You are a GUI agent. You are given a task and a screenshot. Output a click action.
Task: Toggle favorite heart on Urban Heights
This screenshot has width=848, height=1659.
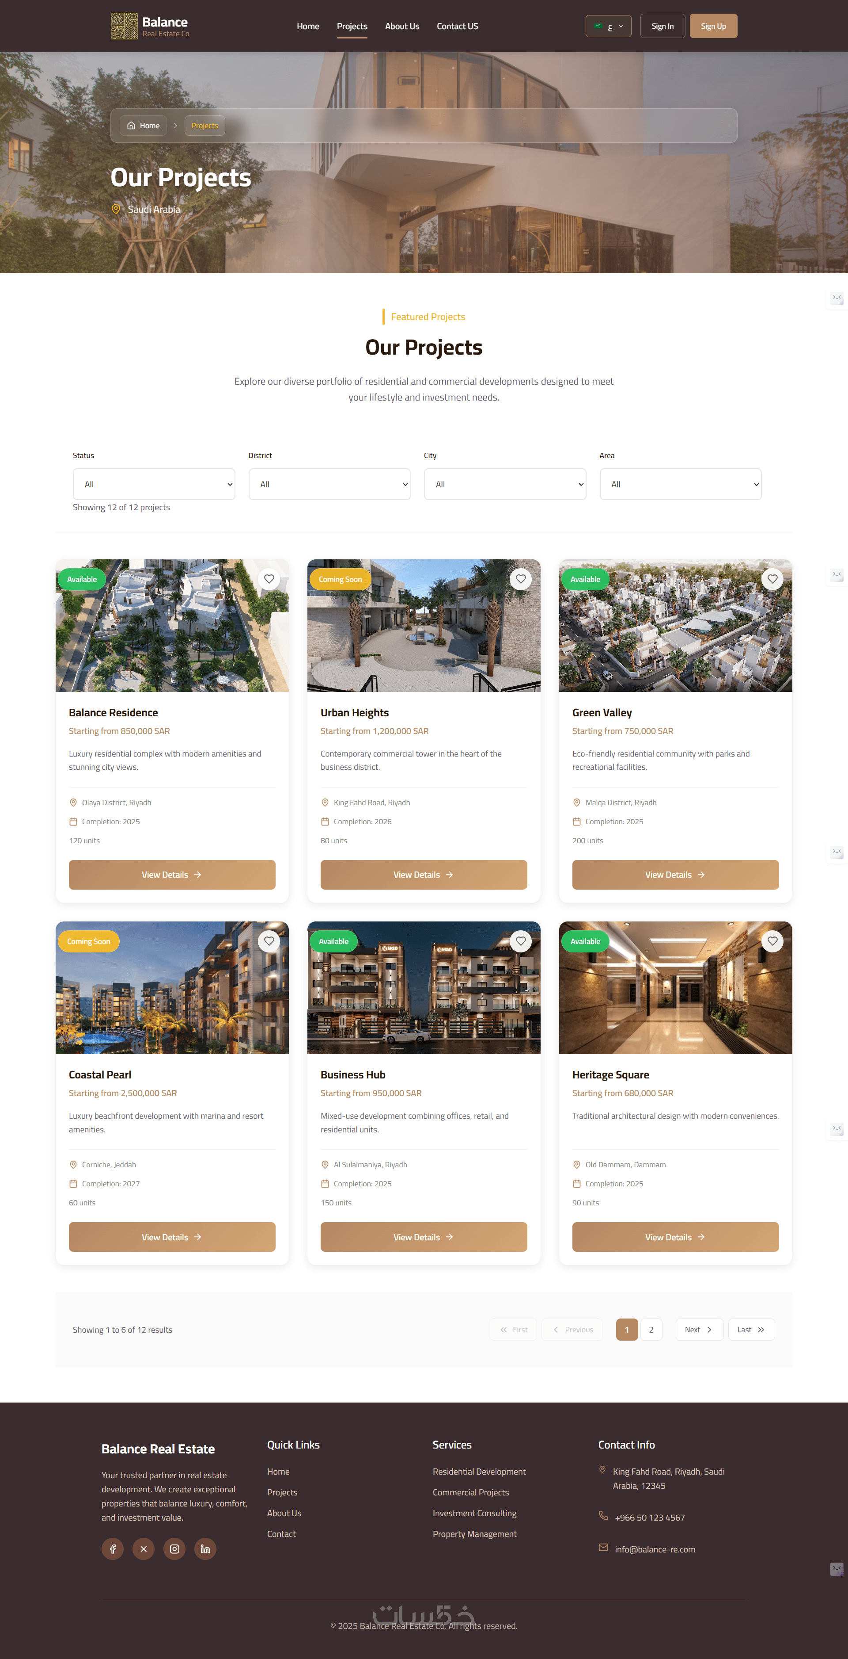click(x=521, y=579)
